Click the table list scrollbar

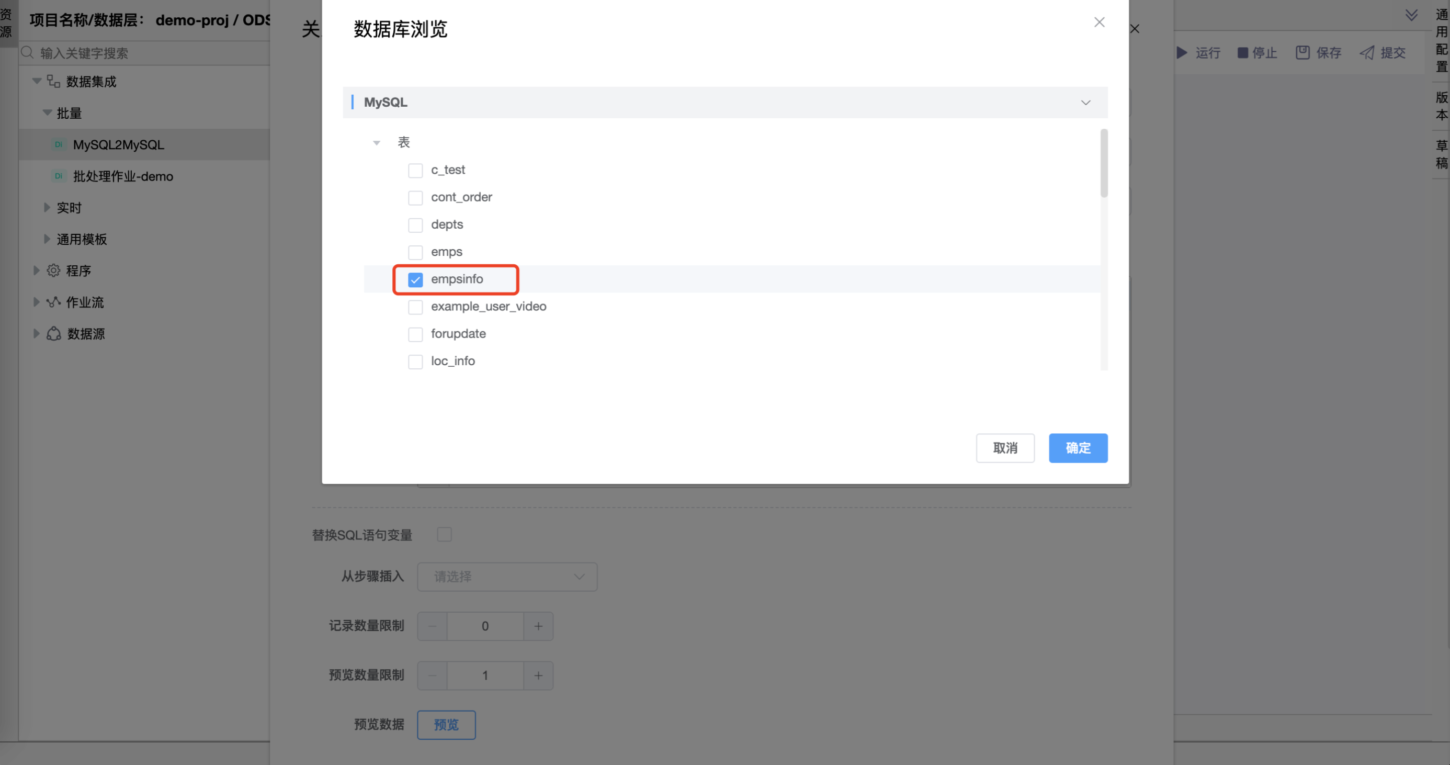pos(1104,163)
